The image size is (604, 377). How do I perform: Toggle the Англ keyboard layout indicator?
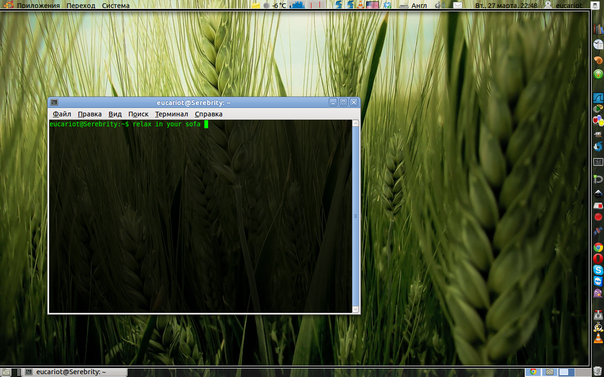[419, 5]
